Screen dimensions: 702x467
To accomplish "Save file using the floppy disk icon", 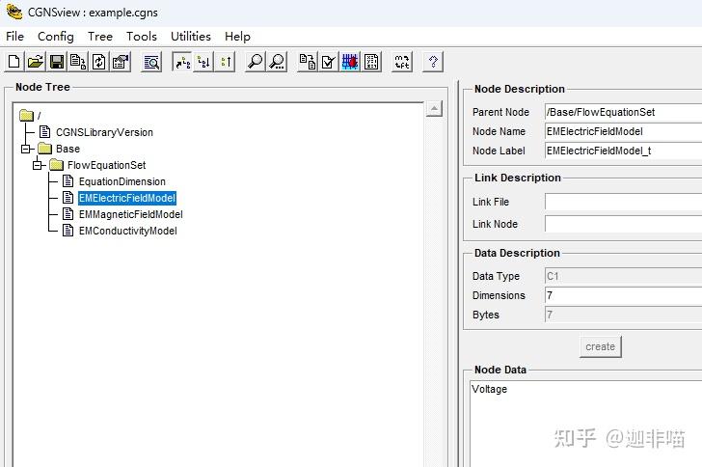I will (x=57, y=62).
